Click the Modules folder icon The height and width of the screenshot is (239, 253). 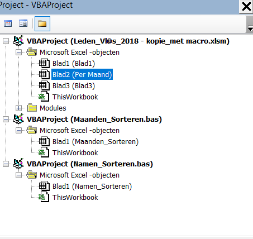(32, 108)
